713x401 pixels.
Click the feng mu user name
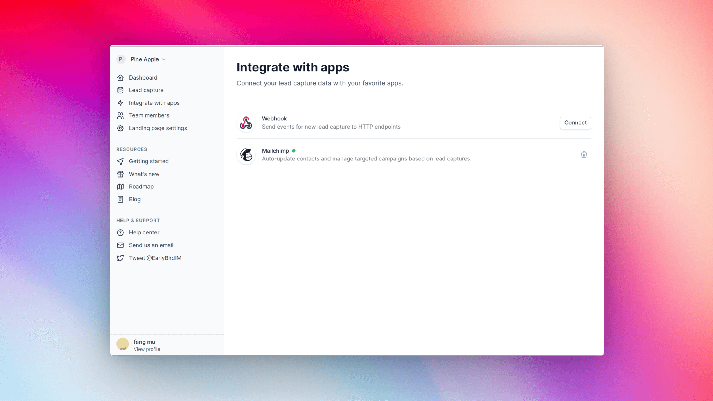[x=144, y=342]
